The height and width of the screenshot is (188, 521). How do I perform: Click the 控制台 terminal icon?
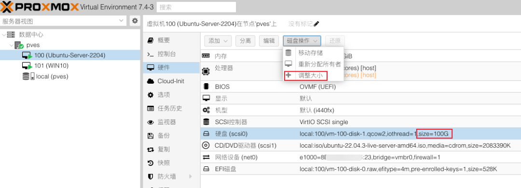pyautogui.click(x=151, y=54)
